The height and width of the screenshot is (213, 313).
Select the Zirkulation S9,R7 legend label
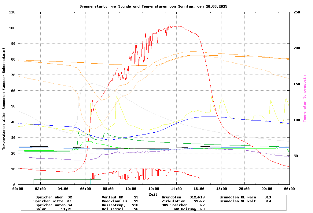coord(183,201)
